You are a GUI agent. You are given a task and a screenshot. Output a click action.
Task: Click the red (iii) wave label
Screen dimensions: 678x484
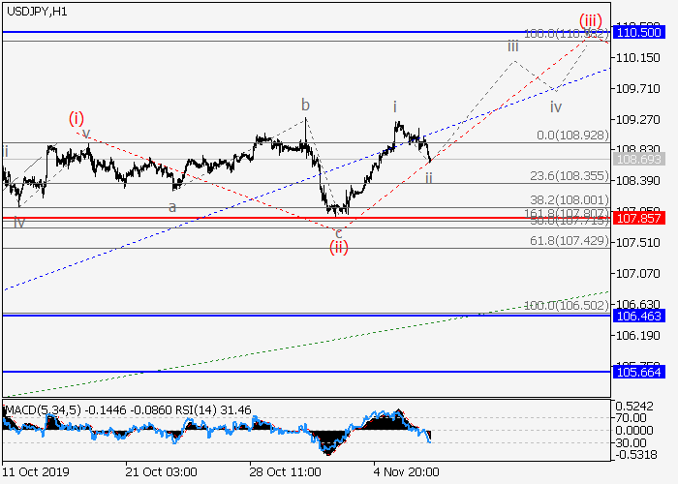[591, 19]
